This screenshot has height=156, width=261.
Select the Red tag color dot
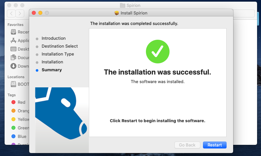13,102
